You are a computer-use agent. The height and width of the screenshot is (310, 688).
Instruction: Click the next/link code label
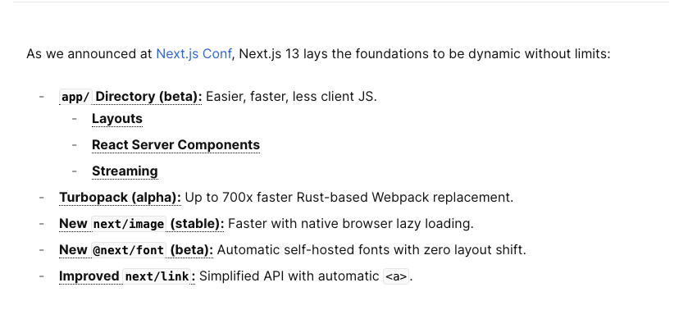pyautogui.click(x=157, y=276)
